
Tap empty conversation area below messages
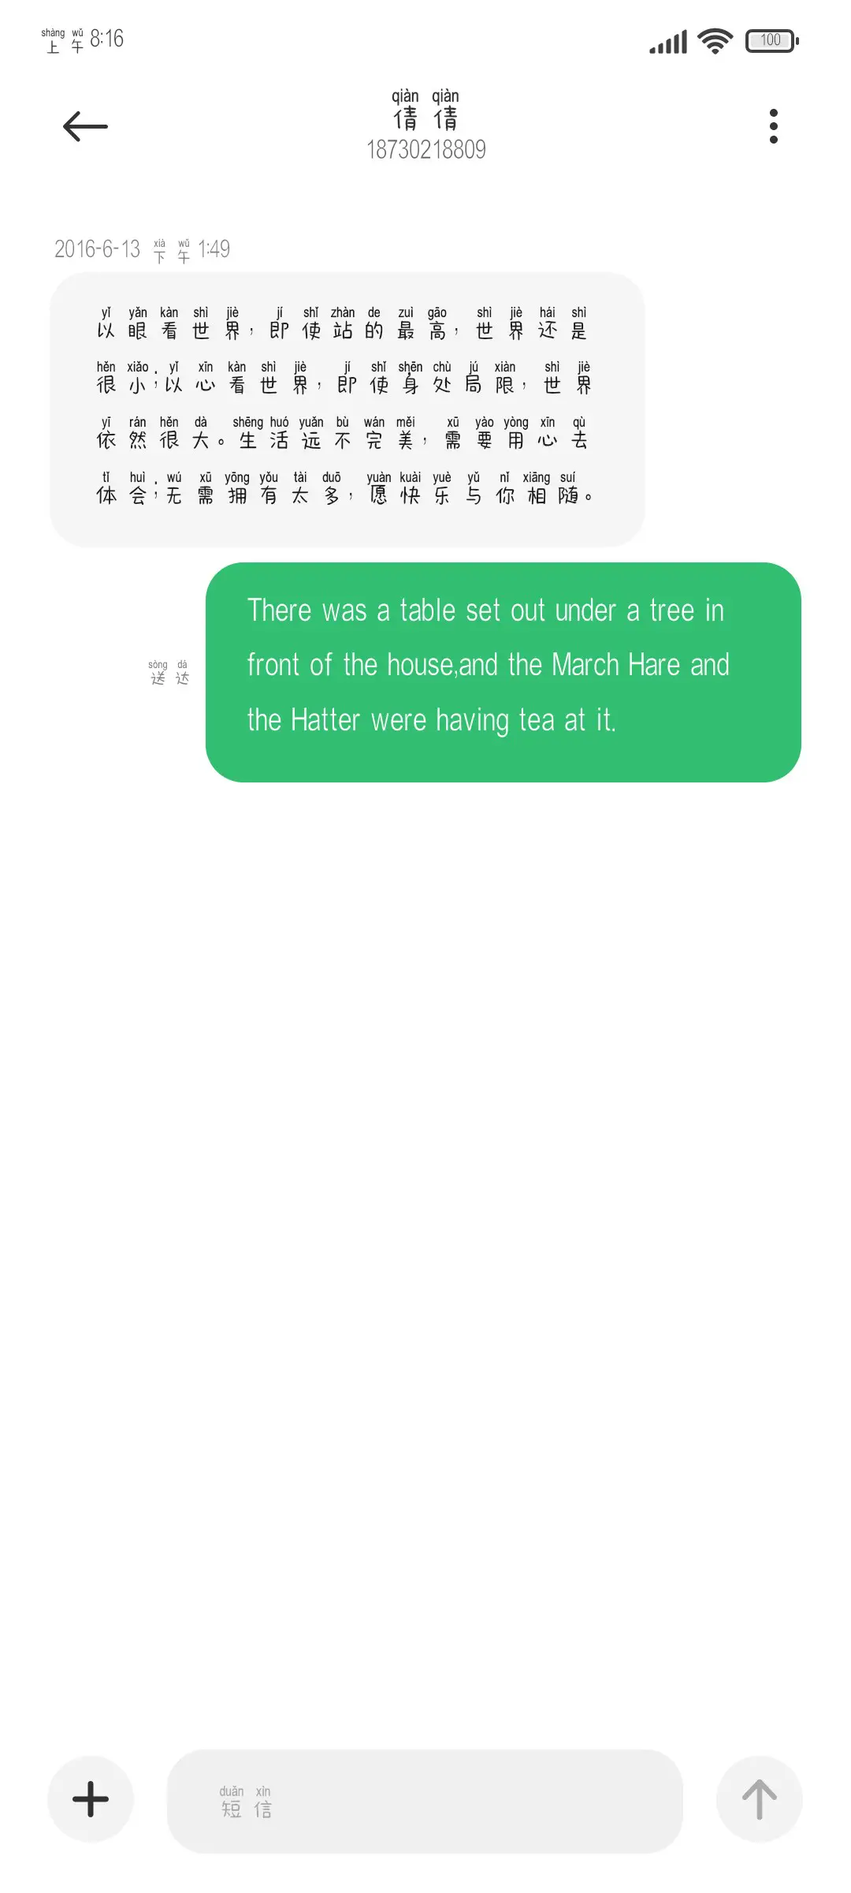coord(425,1262)
